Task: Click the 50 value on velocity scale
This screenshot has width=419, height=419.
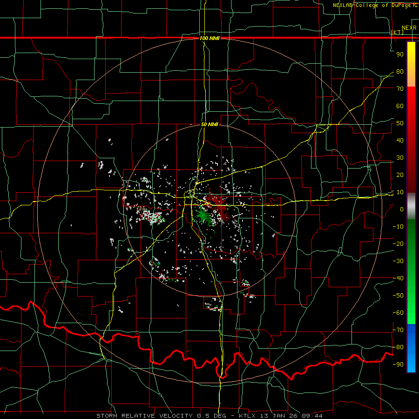Action: (x=400, y=123)
